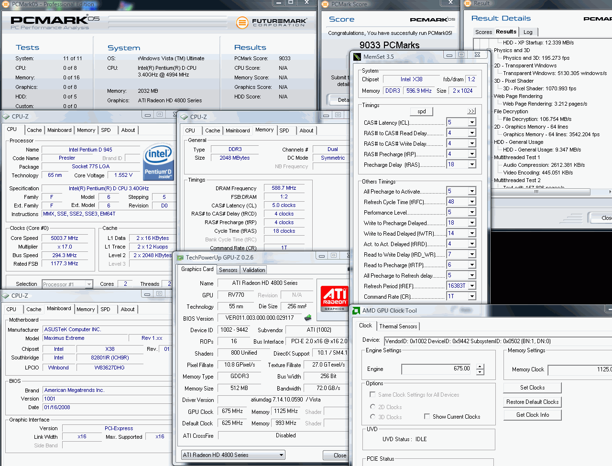
Task: Click the title icon of the CPU-Z Mainboard window
Action: [x=5, y=295]
